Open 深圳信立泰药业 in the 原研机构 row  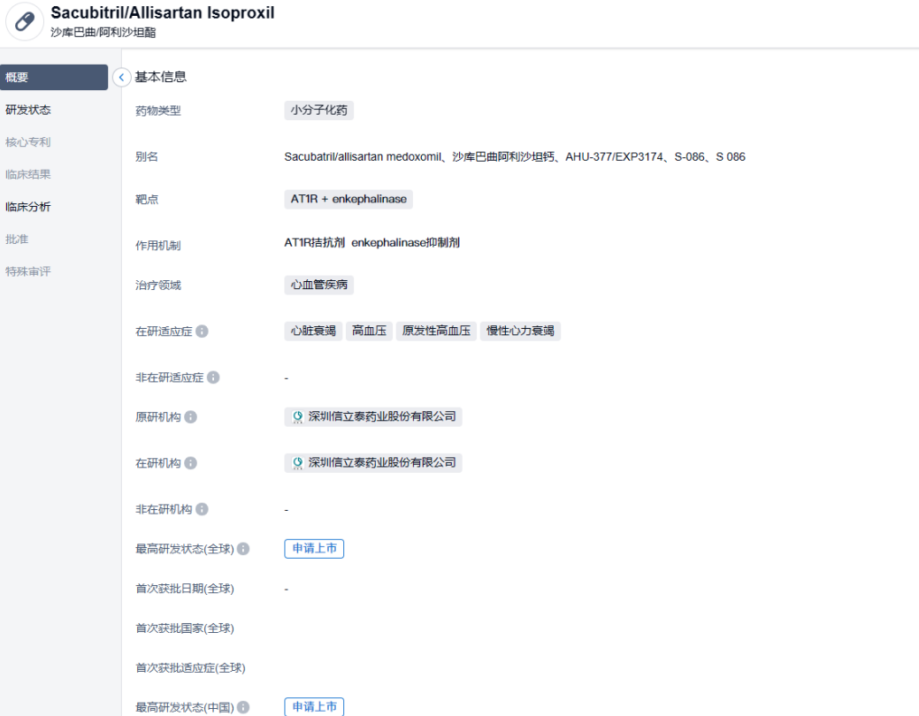pyautogui.click(x=373, y=416)
